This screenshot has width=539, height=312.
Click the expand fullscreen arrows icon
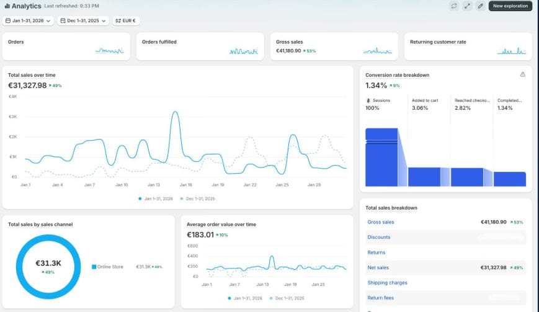pyautogui.click(x=467, y=6)
